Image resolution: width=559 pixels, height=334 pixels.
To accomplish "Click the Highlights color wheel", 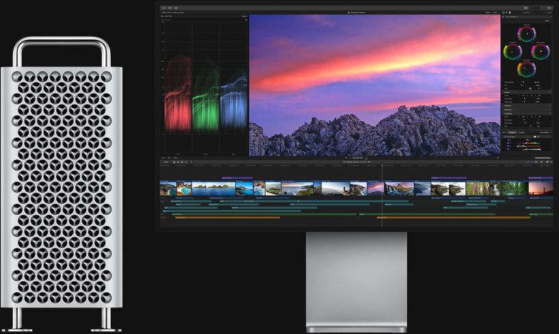I will 541,51.
